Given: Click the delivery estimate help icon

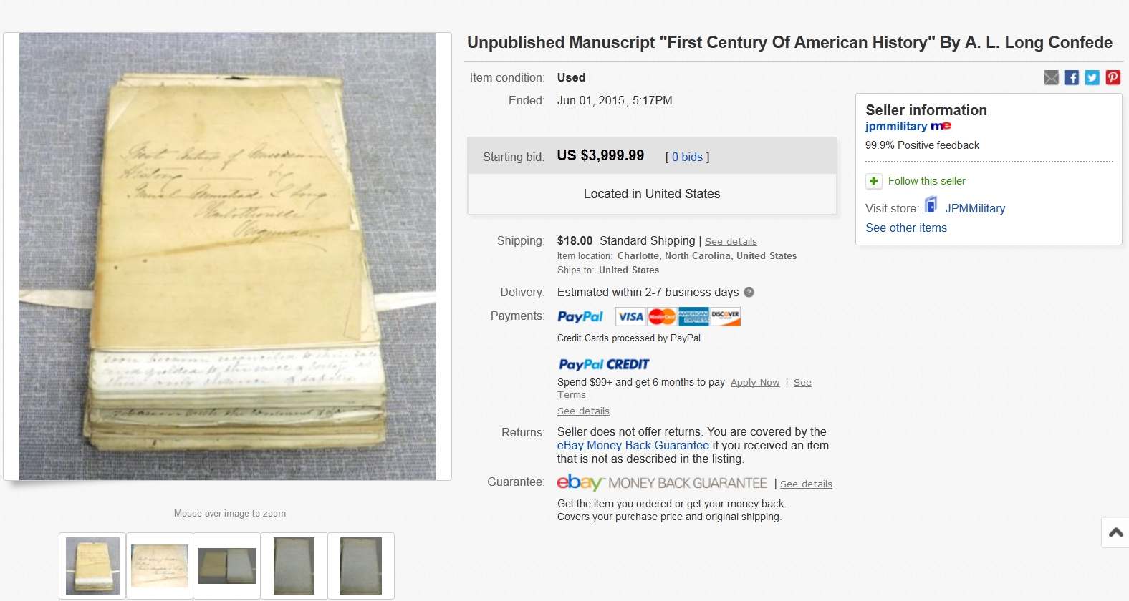Looking at the screenshot, I should point(749,292).
